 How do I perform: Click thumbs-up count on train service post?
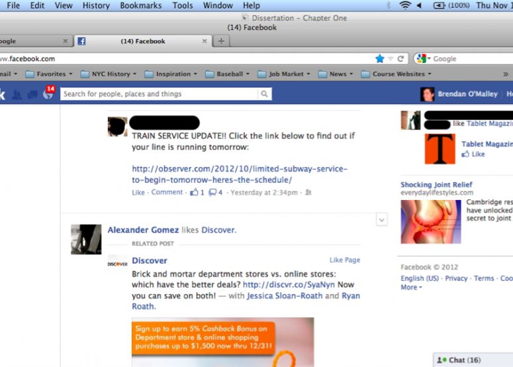tap(197, 193)
